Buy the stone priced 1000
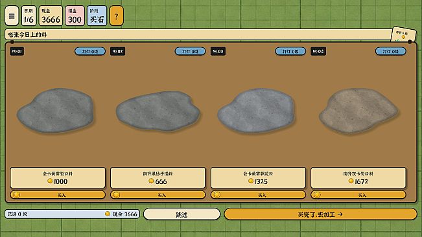Image resolution: width=422 pixels, height=237 pixels. tap(58, 195)
